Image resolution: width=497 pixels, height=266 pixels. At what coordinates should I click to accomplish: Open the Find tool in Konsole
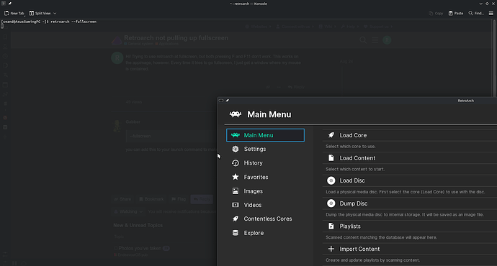(x=476, y=13)
